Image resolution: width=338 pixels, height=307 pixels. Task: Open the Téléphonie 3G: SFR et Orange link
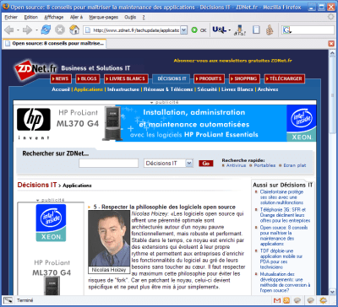click(285, 215)
